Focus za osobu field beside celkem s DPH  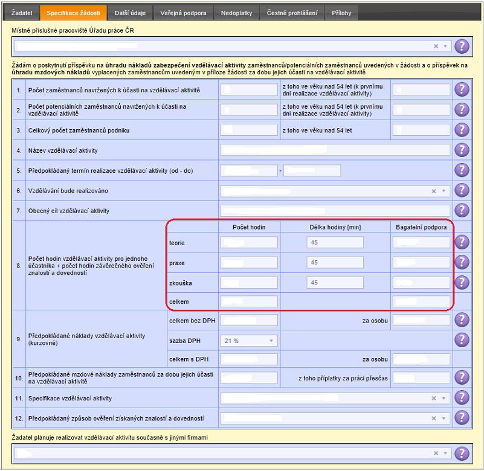[421, 359]
